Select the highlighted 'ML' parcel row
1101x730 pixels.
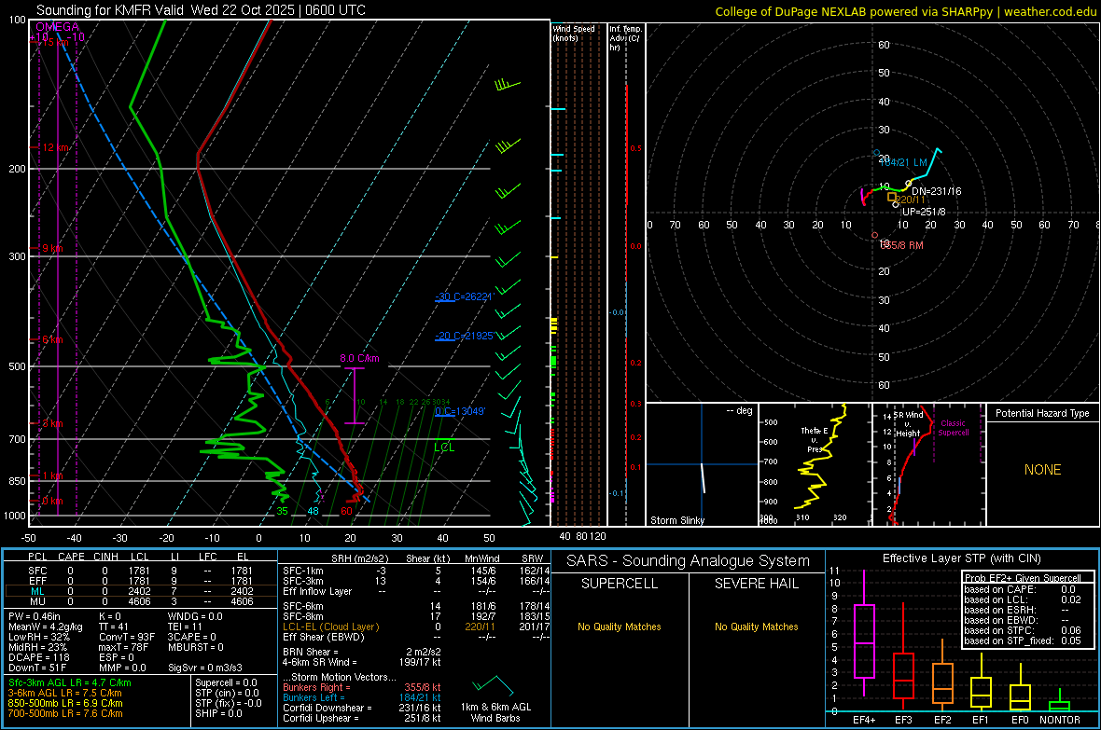pos(140,592)
